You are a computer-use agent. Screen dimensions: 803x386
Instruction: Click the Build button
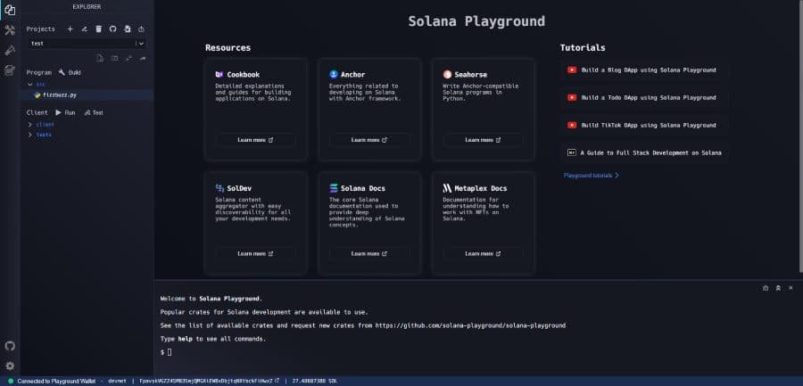70,73
